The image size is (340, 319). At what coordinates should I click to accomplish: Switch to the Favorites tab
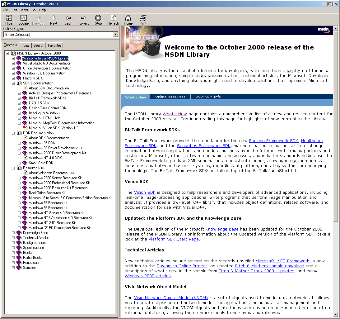click(x=55, y=45)
